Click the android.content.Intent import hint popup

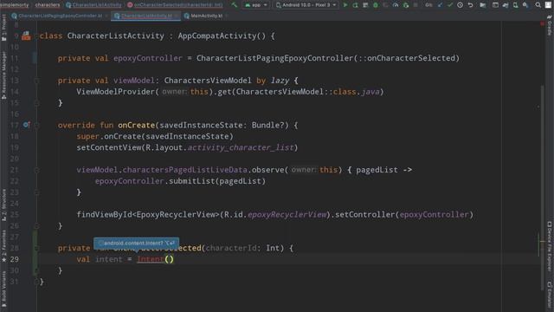tap(137, 243)
